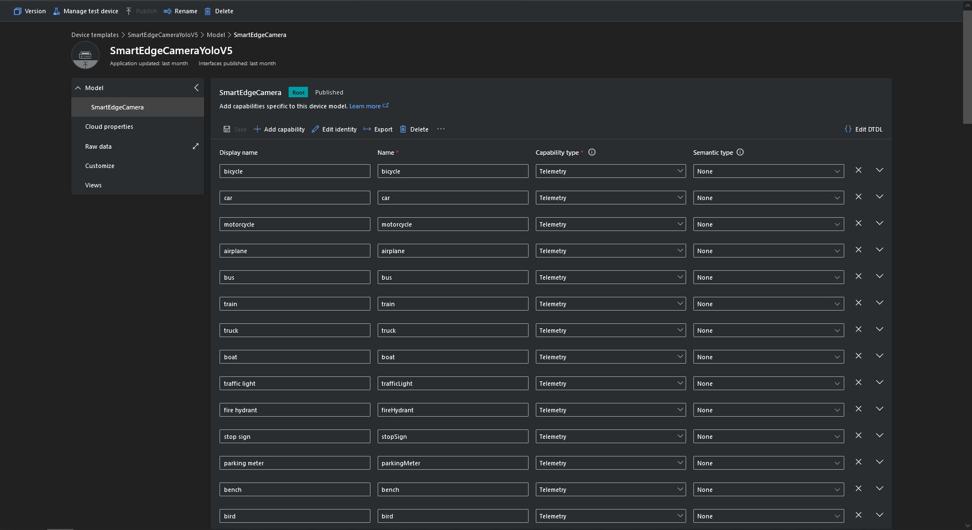Click the Edit DTDL braces icon

tap(848, 129)
